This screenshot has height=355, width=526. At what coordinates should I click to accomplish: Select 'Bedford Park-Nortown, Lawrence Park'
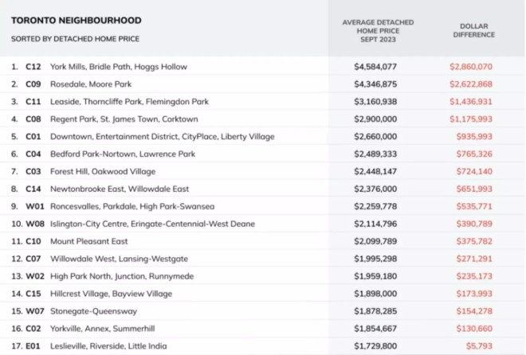click(123, 154)
